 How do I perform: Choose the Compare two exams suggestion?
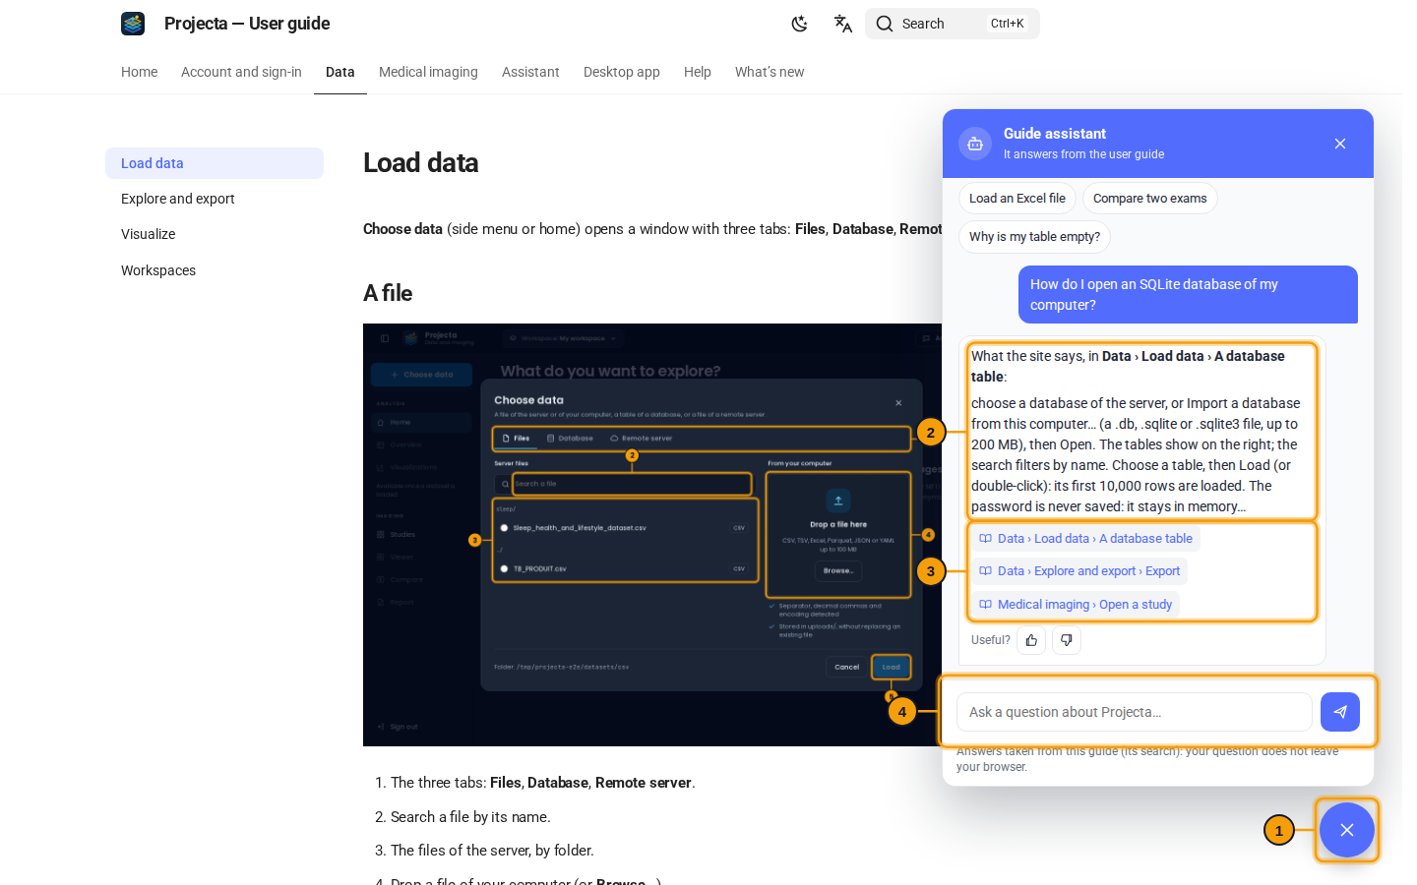[x=1150, y=199]
